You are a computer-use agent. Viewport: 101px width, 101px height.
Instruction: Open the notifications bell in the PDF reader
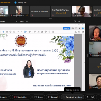pyautogui.click(x=79, y=28)
